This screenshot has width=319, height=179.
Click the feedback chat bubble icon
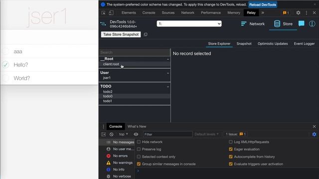pos(301,23)
